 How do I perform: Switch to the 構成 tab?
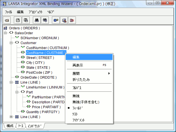pos(10,126)
